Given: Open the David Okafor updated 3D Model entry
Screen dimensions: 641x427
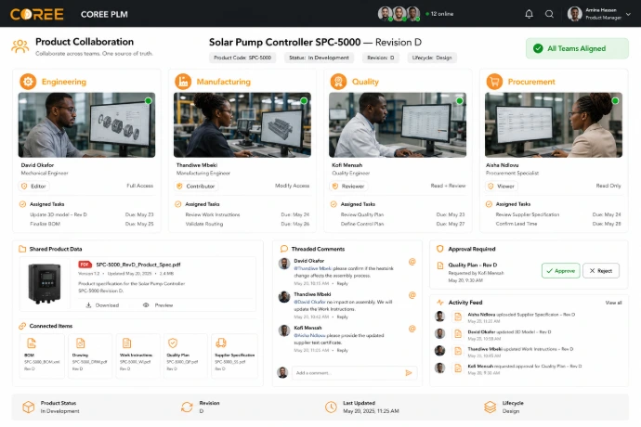Looking at the screenshot, I should (528, 335).
